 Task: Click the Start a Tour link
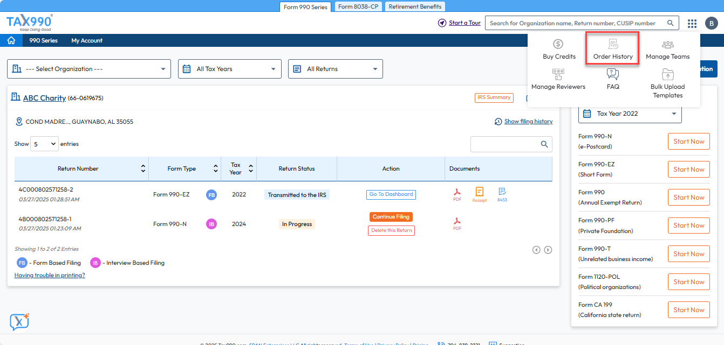tap(465, 23)
